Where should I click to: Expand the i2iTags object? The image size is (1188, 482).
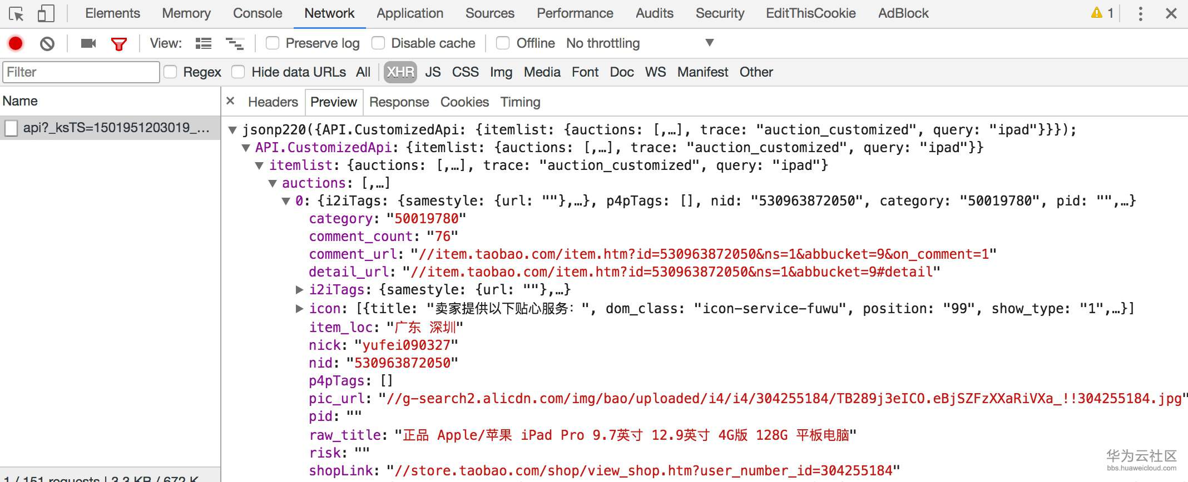[x=299, y=289]
